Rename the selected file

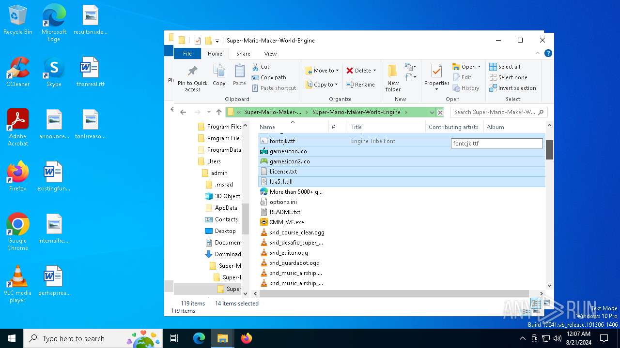[360, 85]
